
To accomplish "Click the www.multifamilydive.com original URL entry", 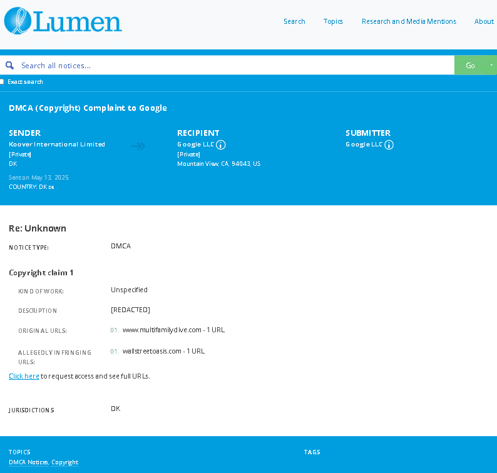I will click(x=173, y=330).
